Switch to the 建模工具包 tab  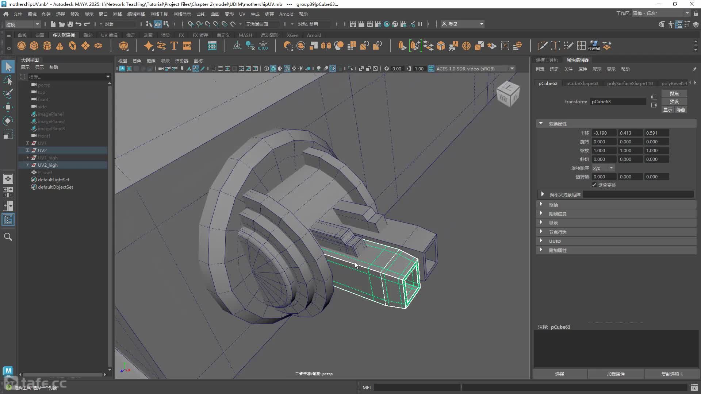(547, 60)
